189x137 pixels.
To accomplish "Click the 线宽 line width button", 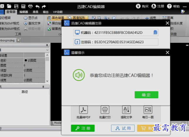I will [150, 18].
